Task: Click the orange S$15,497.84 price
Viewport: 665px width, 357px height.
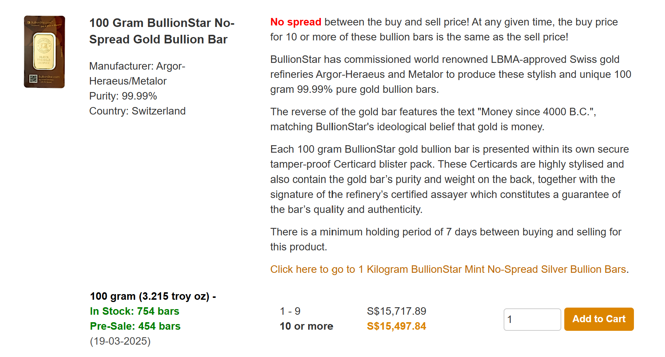Action: [x=396, y=326]
